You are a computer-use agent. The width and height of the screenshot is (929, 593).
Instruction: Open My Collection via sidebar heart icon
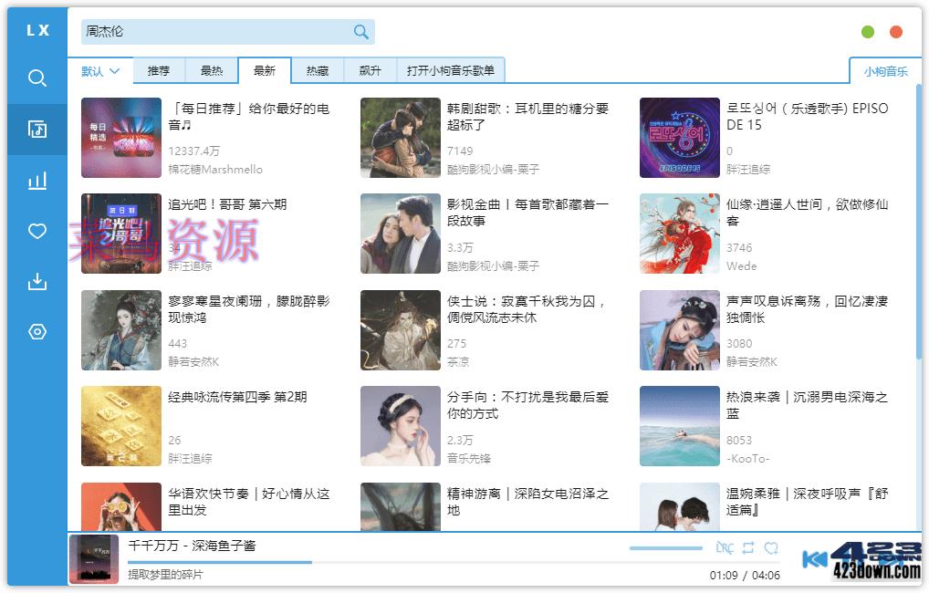coord(37,231)
